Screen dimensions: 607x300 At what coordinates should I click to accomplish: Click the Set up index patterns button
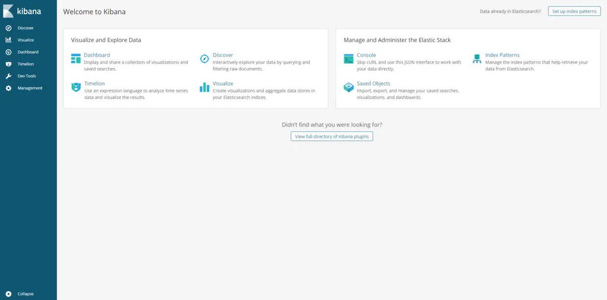pos(574,11)
